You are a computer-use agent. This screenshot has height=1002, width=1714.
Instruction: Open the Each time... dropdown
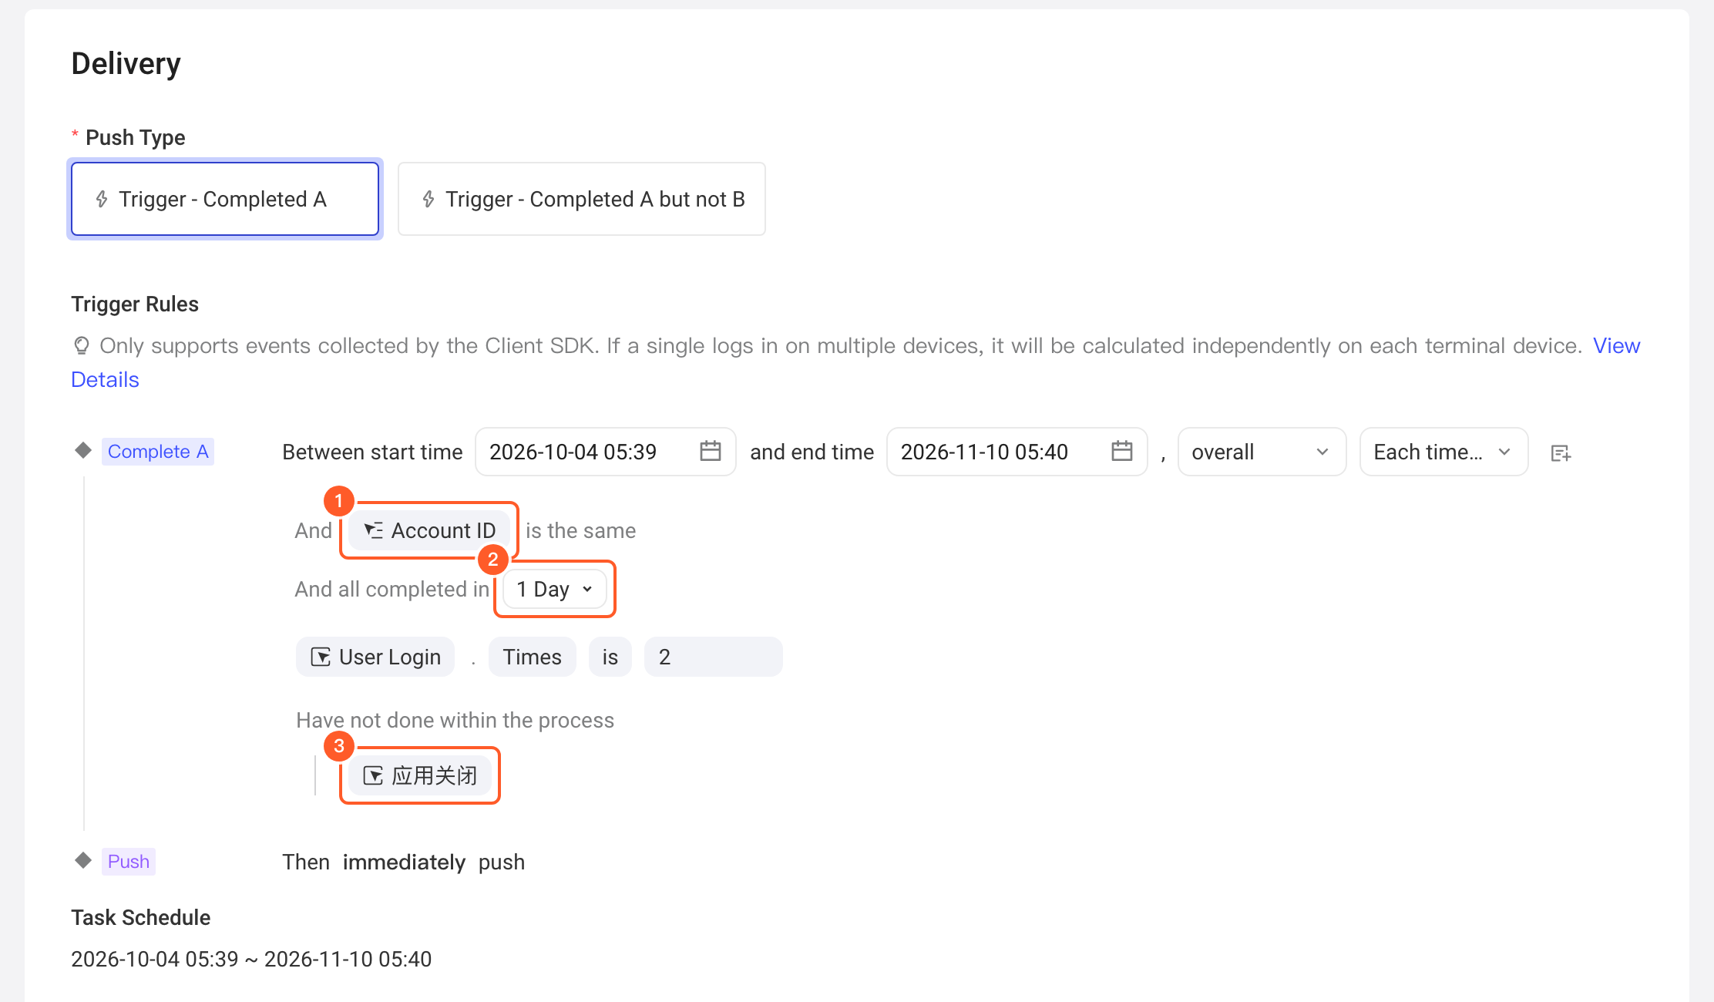click(1443, 452)
